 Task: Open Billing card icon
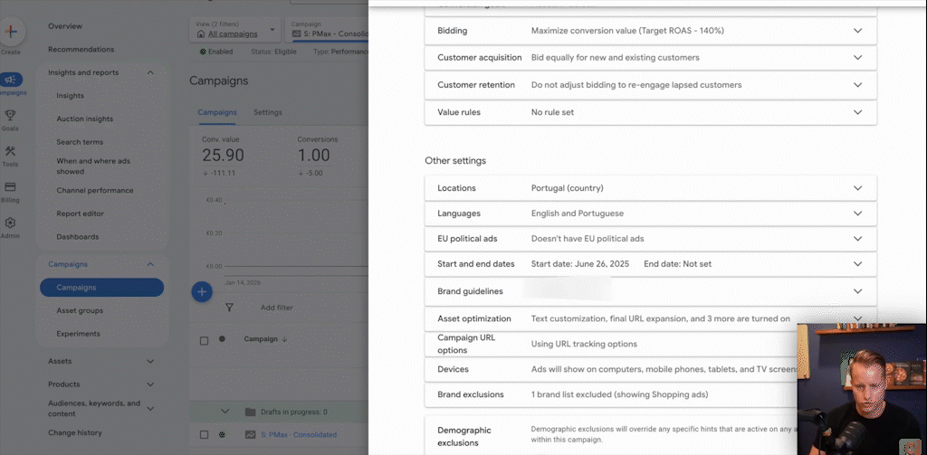(x=11, y=187)
